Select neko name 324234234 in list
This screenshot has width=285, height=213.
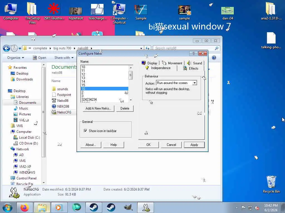click(105, 100)
